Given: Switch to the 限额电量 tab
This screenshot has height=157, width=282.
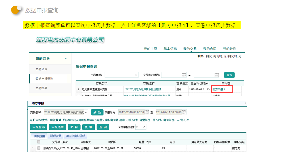Looking at the screenshot, I should (x=56, y=136).
